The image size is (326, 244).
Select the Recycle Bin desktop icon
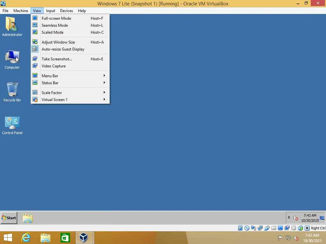12,92
